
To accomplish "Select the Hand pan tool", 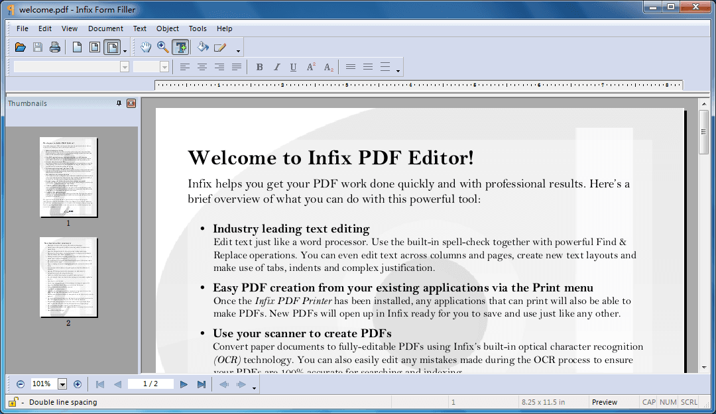I will click(x=145, y=47).
